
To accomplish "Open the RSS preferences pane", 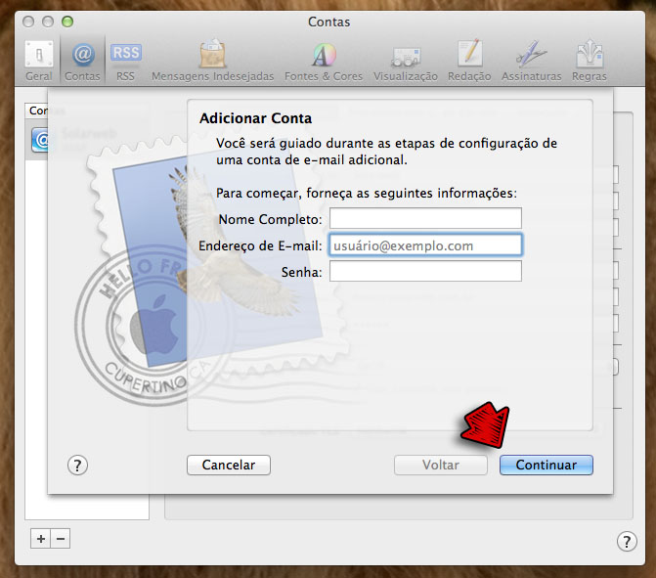I will [125, 61].
